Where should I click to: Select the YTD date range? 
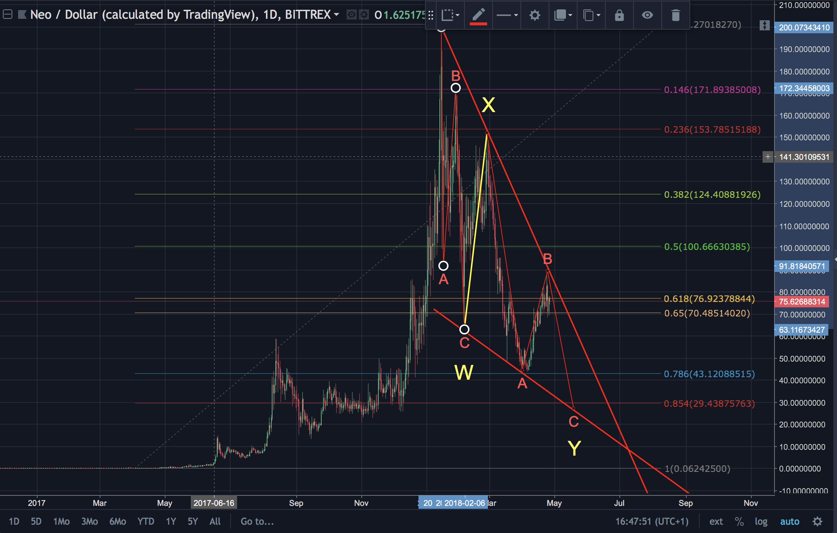(x=146, y=521)
